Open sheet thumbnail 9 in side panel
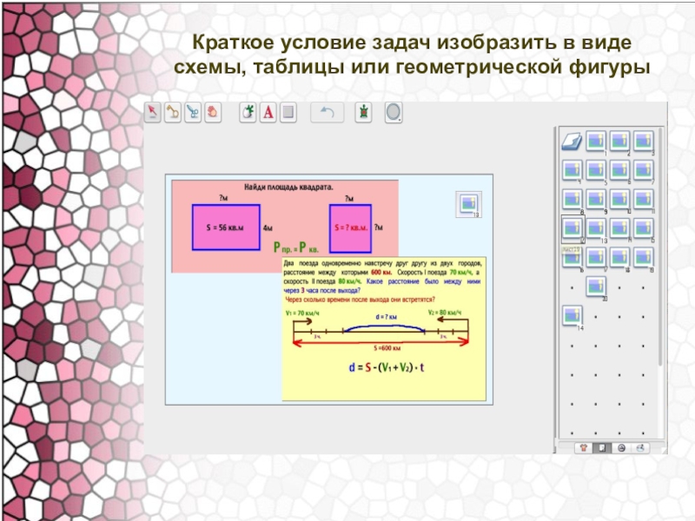Screen dimensions: 695x521 (596, 200)
